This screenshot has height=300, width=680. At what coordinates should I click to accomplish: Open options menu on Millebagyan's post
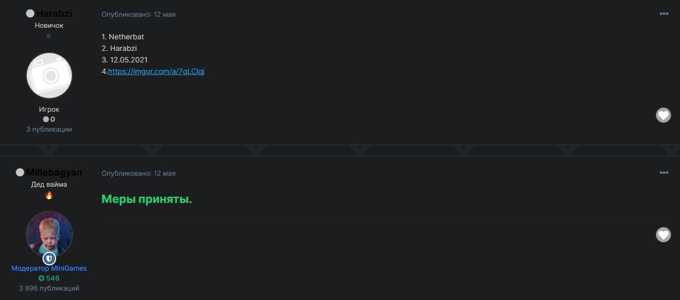point(664,173)
